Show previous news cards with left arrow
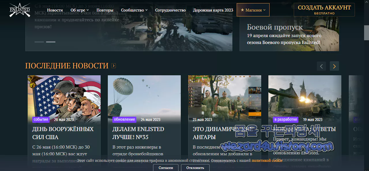369x171 pixels. tap(321, 66)
